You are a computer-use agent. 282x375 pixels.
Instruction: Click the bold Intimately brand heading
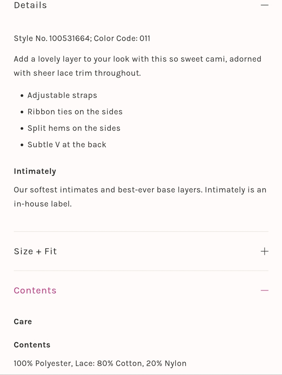click(35, 171)
